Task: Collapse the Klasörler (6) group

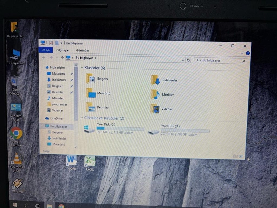Action: (x=82, y=67)
